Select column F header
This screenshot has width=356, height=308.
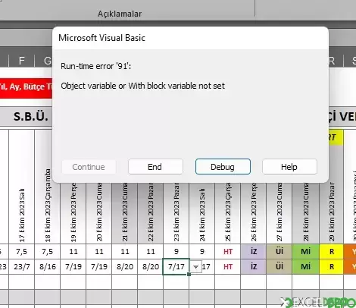[x=22, y=61]
